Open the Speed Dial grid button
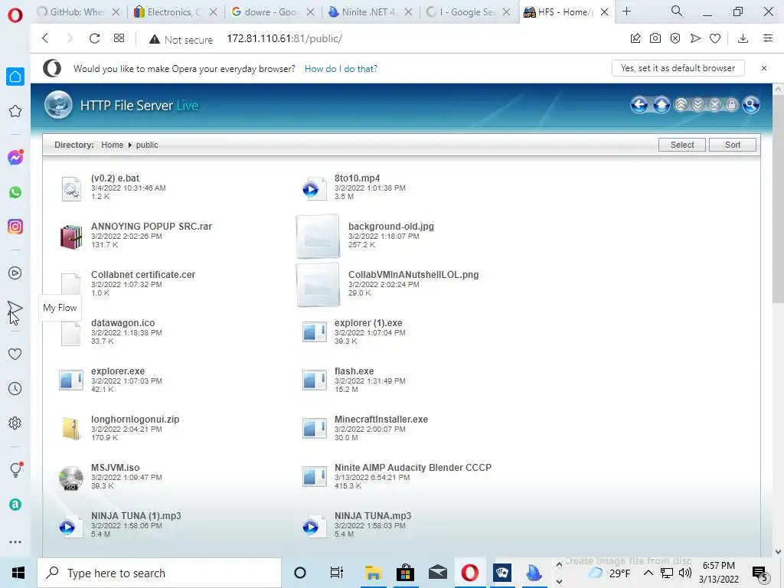784x588 pixels. [x=119, y=38]
